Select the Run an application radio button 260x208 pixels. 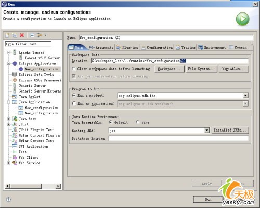coord(74,103)
